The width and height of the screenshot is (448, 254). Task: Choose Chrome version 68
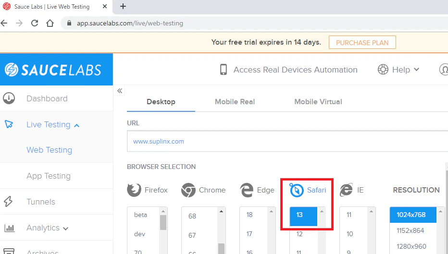(x=192, y=217)
